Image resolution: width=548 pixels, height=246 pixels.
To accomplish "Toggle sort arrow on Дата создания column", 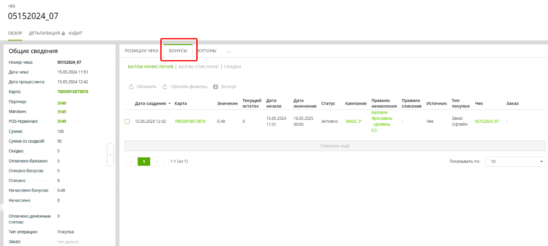I will pos(170,104).
